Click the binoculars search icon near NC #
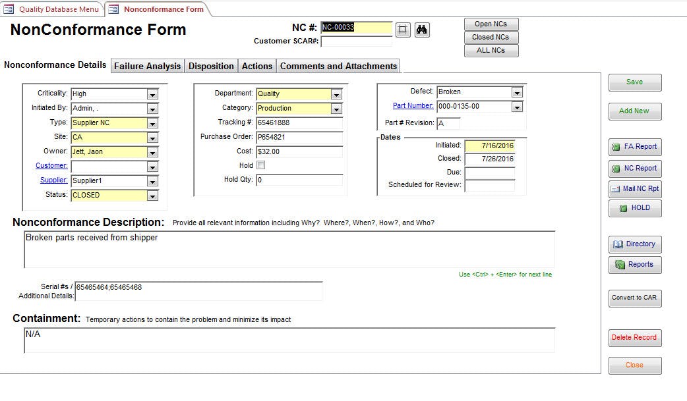This screenshot has width=687, height=401. (422, 29)
